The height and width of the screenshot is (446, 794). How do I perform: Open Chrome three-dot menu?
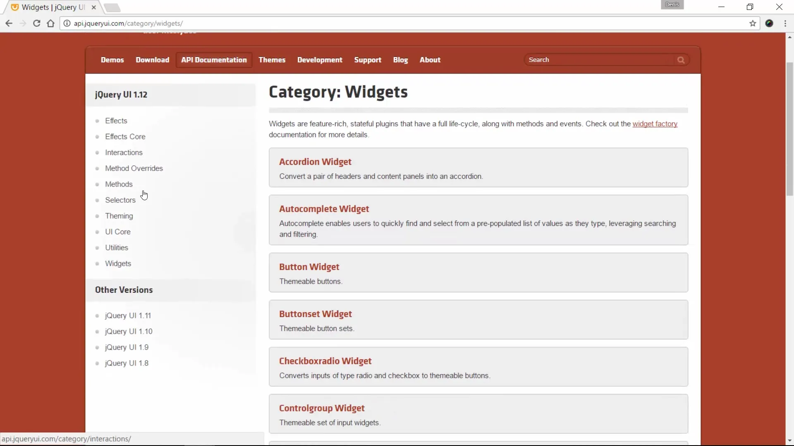tap(785, 24)
